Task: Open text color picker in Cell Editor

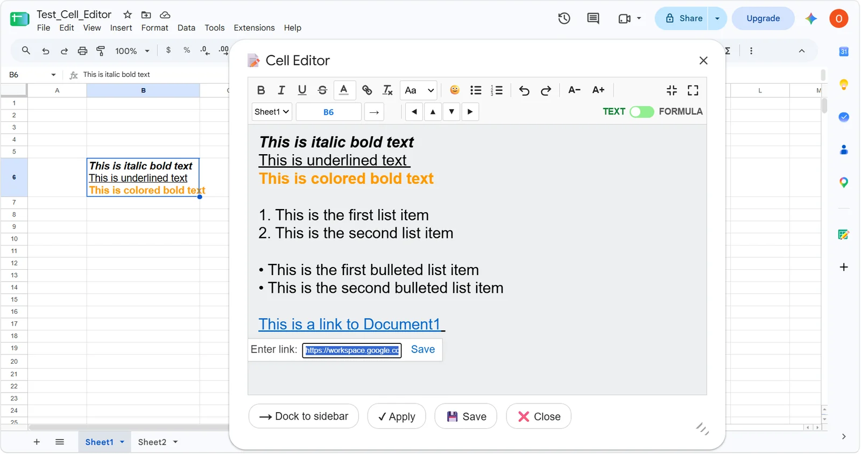Action: point(344,90)
